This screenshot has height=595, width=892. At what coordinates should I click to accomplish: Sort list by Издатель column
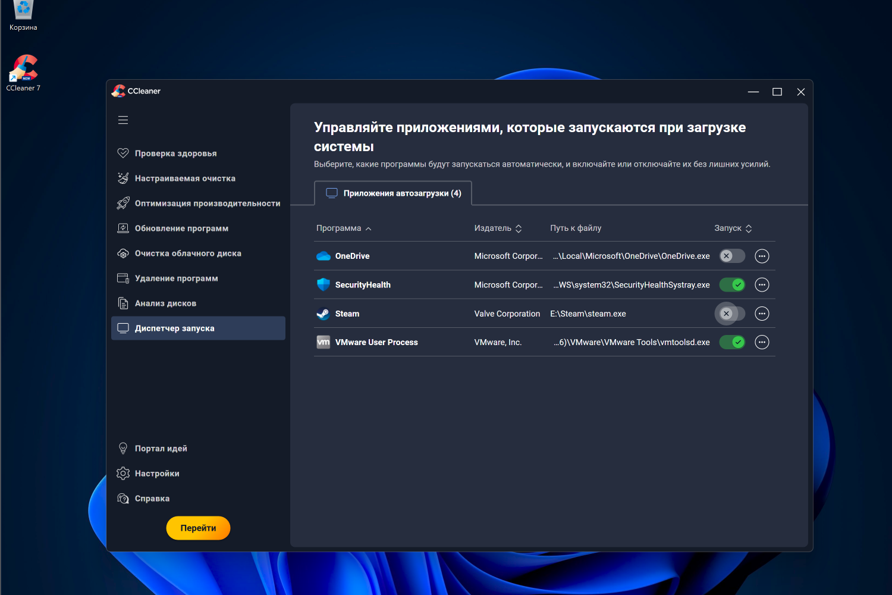point(498,228)
